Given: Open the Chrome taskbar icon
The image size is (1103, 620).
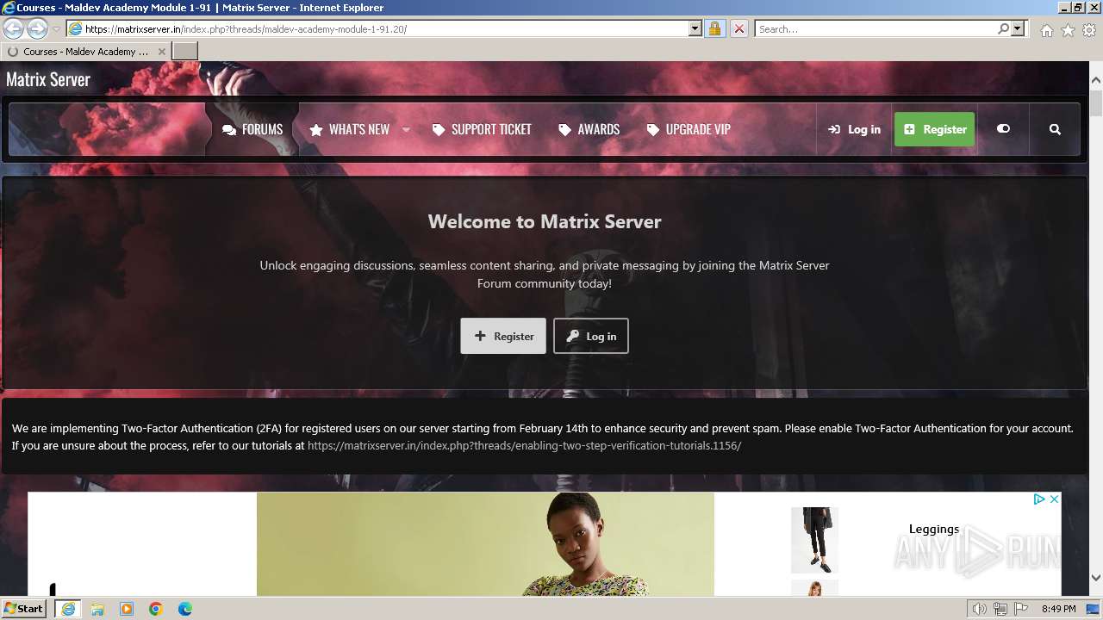Looking at the screenshot, I should click(x=156, y=609).
